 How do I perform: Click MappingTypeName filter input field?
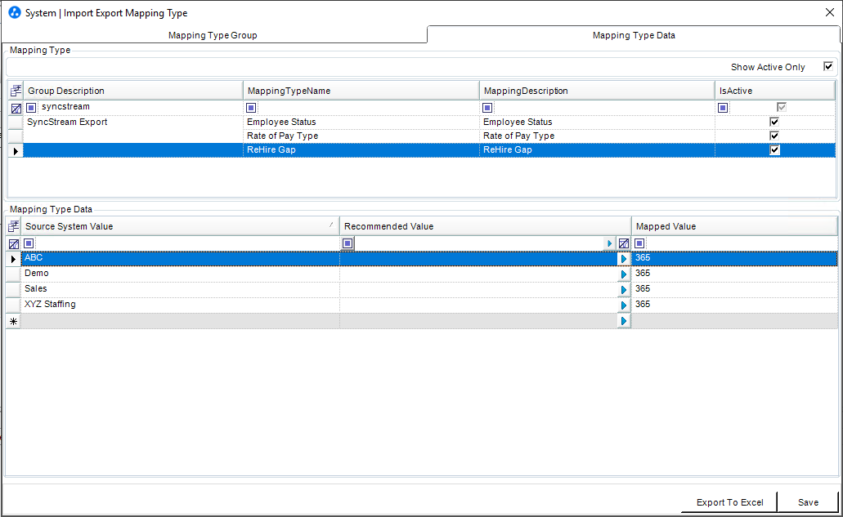(368, 108)
